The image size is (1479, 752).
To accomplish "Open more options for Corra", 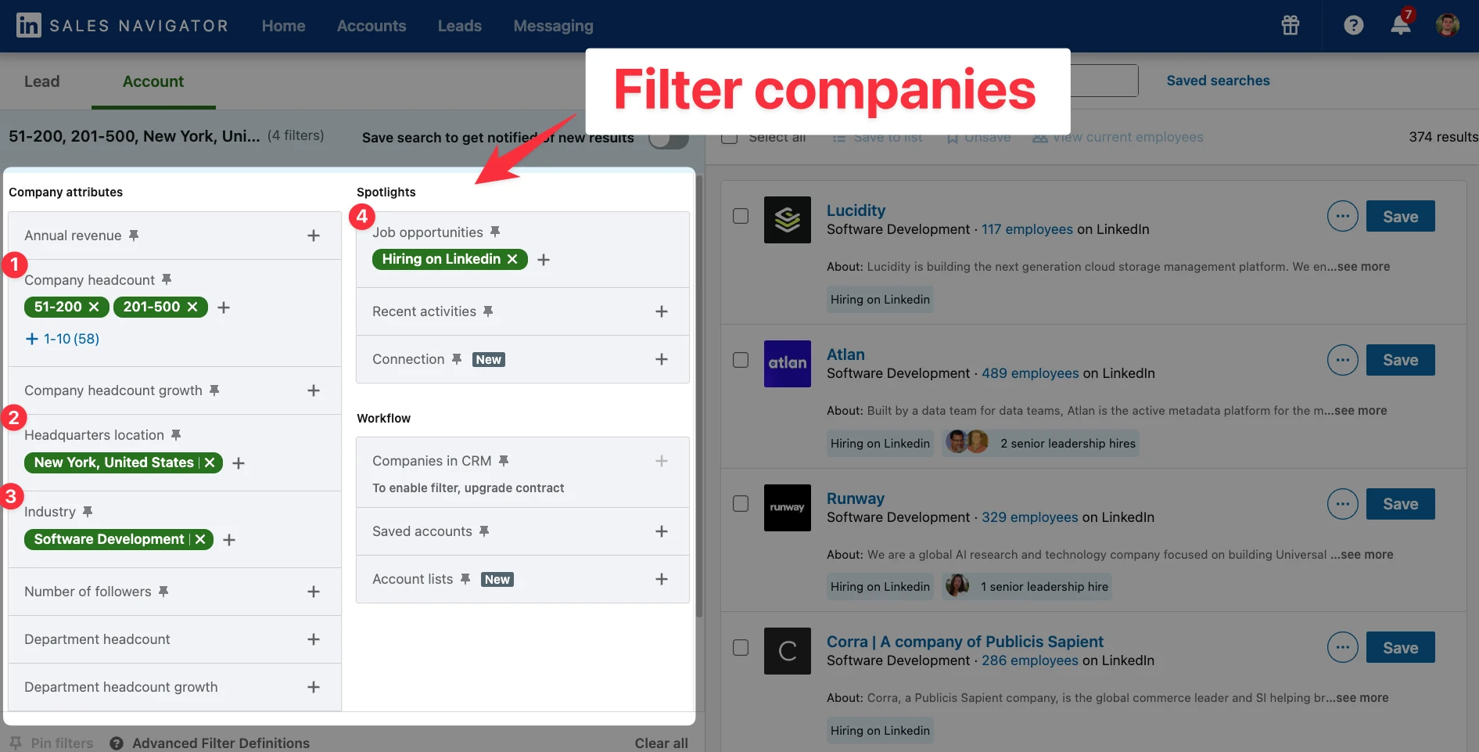I will point(1343,647).
